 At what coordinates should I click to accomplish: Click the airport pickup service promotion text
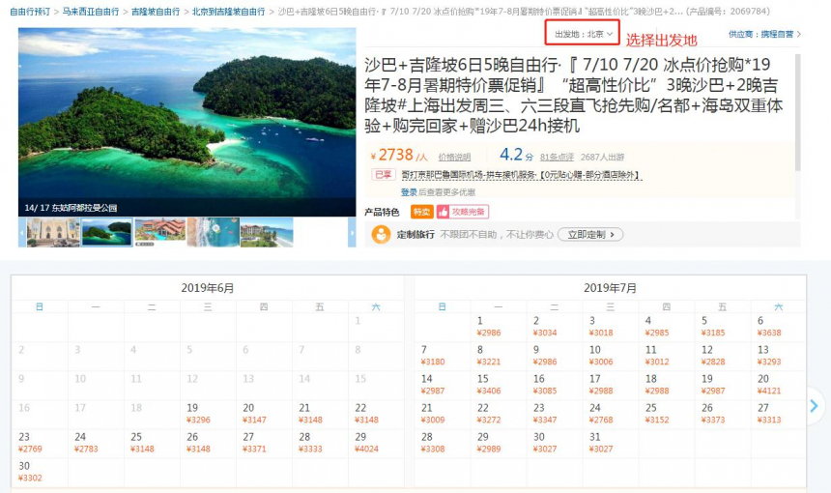[521, 174]
